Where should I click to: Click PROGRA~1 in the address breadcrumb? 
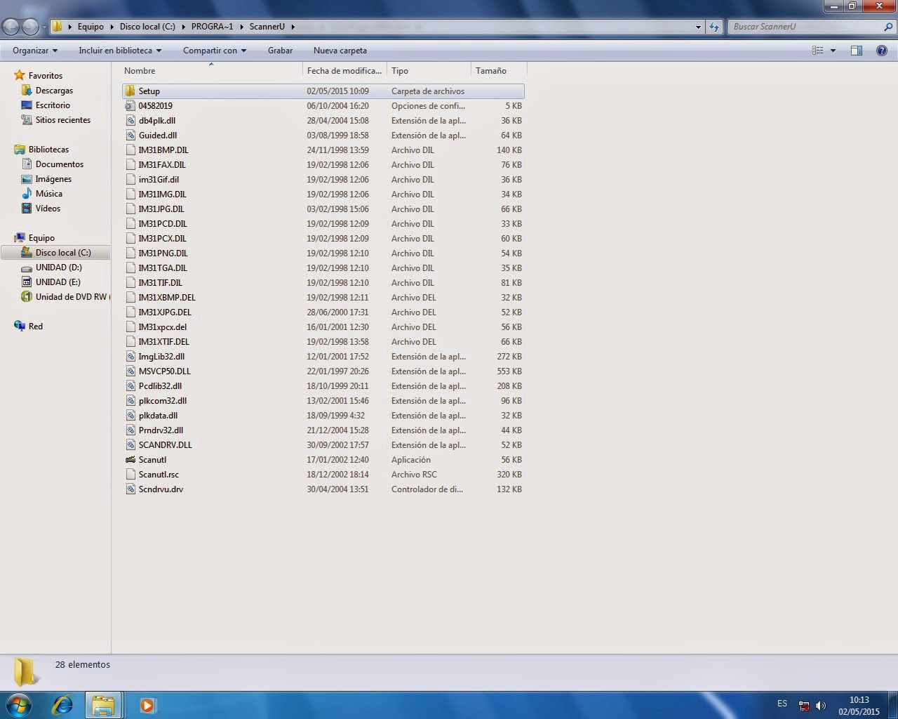coord(212,27)
